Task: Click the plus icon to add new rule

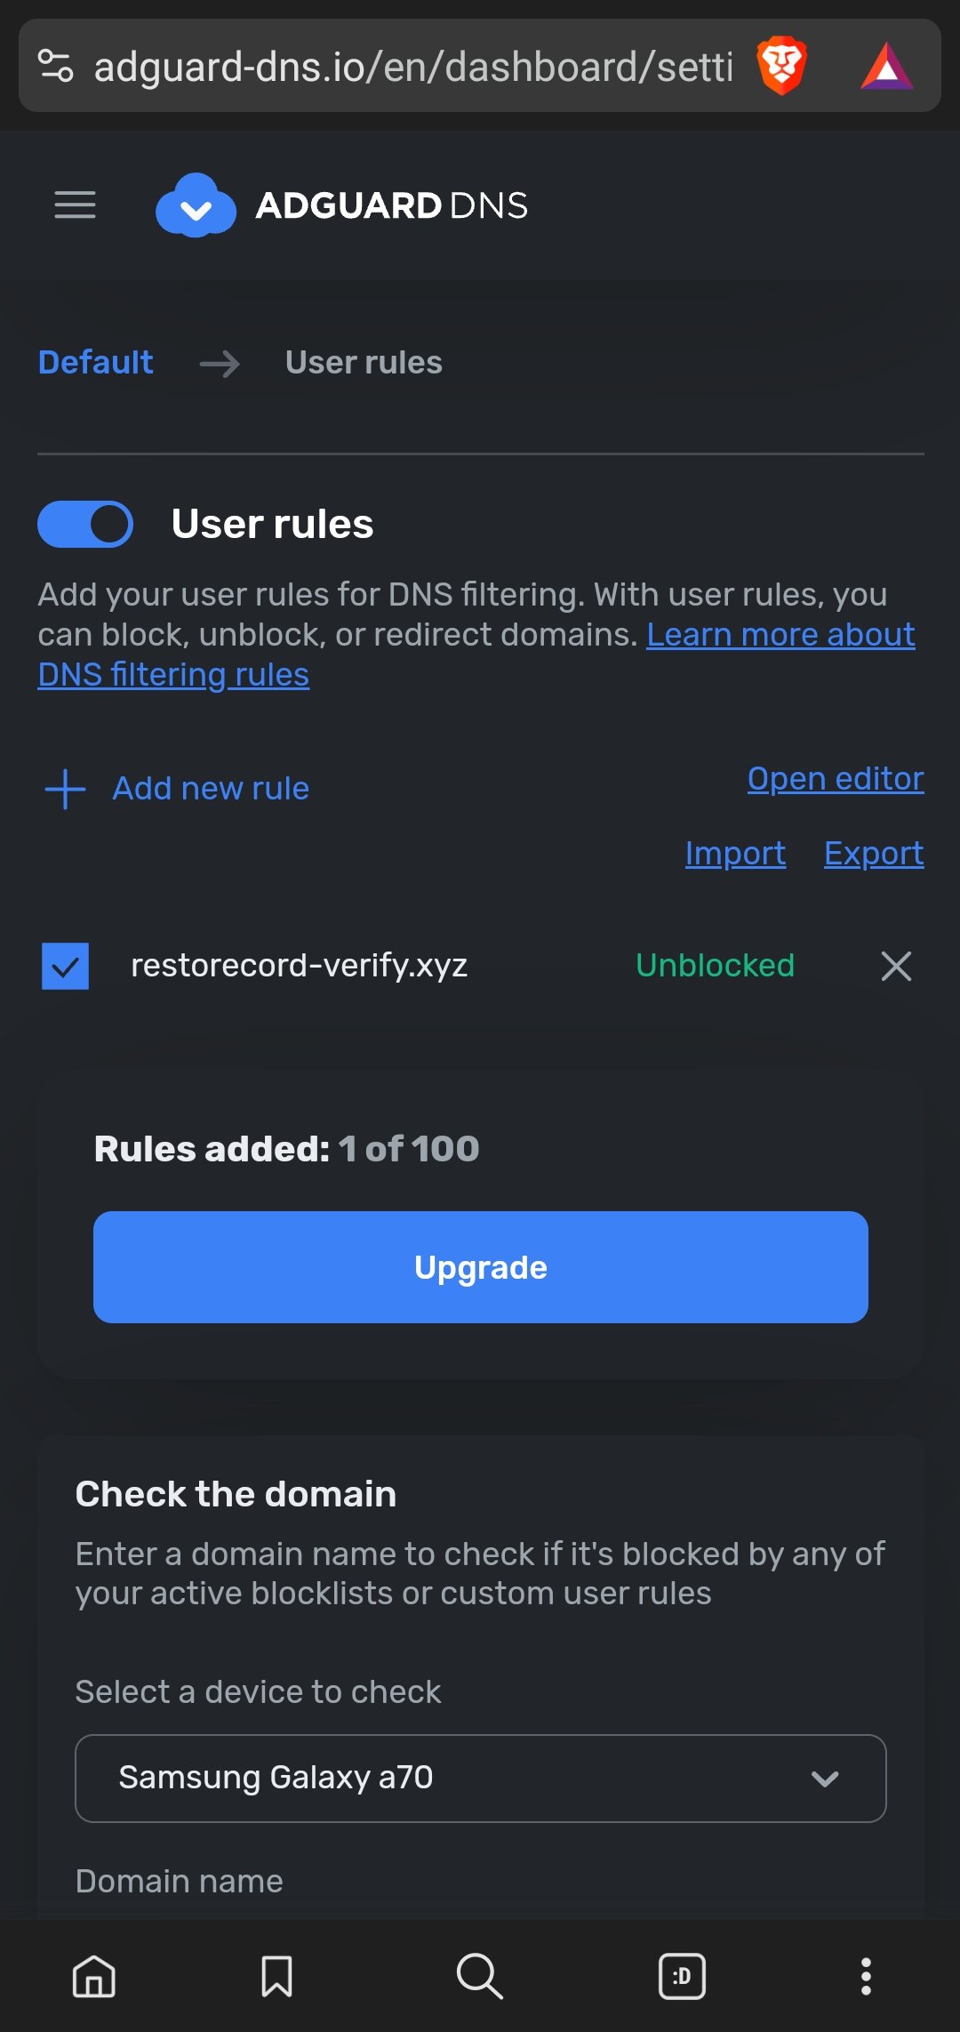Action: 63,788
